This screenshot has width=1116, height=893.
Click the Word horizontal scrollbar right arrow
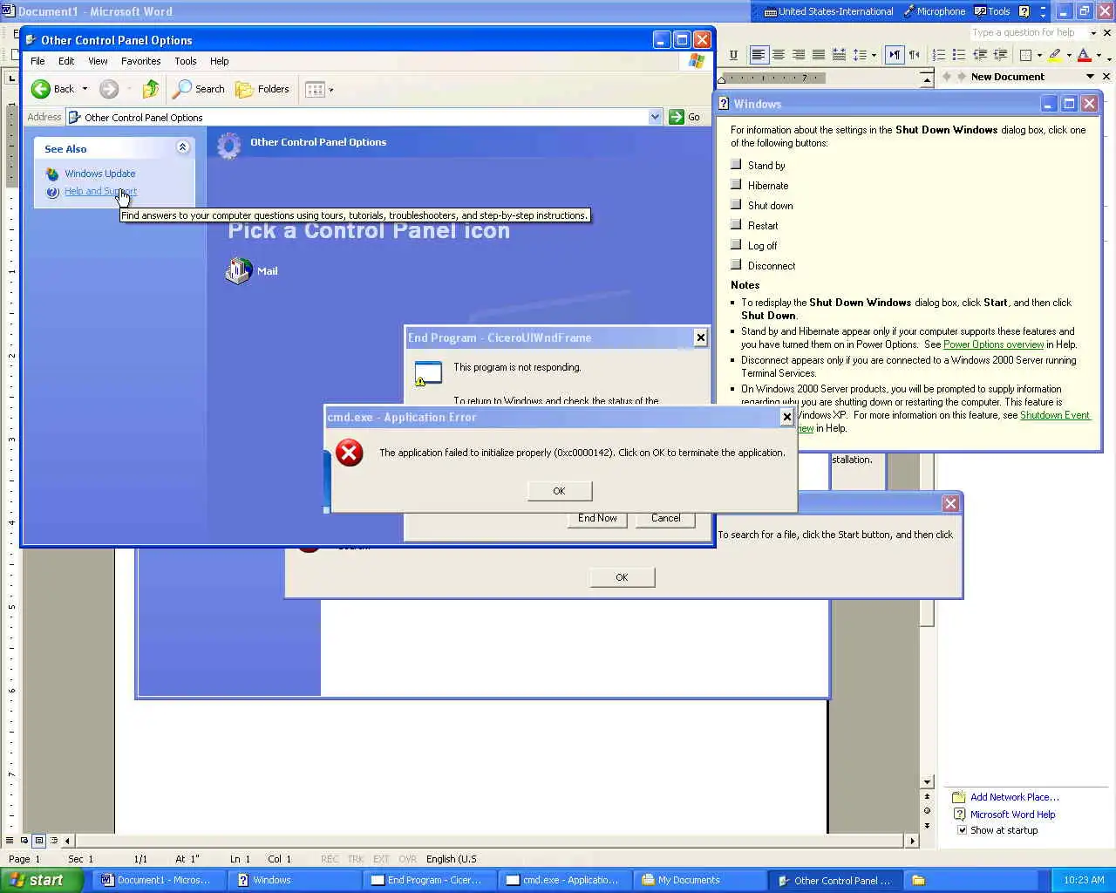[x=912, y=841]
